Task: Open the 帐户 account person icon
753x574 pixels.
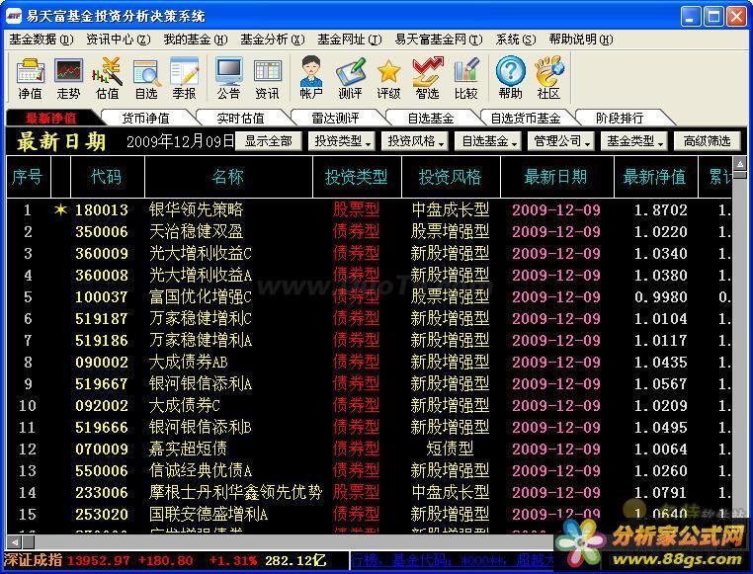Action: click(x=311, y=78)
